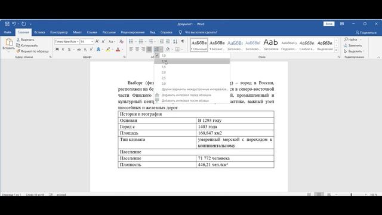Open change case Aa dropdown
Viewport: 382px width, 215px height.
tap(112, 42)
